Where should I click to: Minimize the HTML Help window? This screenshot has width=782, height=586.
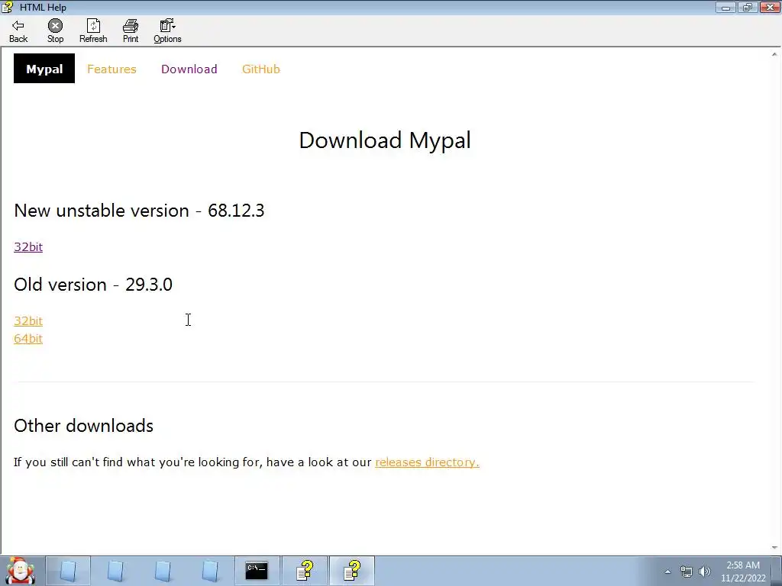click(x=725, y=8)
